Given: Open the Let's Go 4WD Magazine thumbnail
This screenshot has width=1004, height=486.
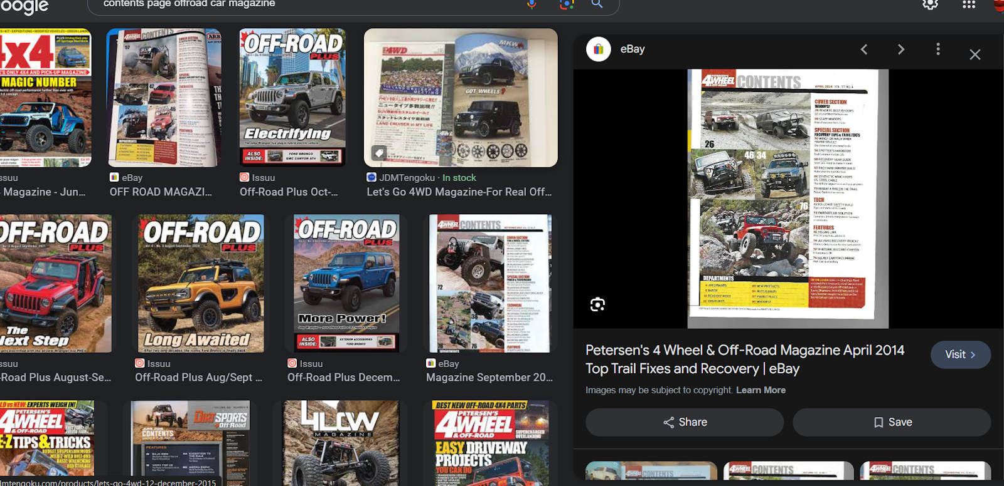Looking at the screenshot, I should [x=461, y=97].
